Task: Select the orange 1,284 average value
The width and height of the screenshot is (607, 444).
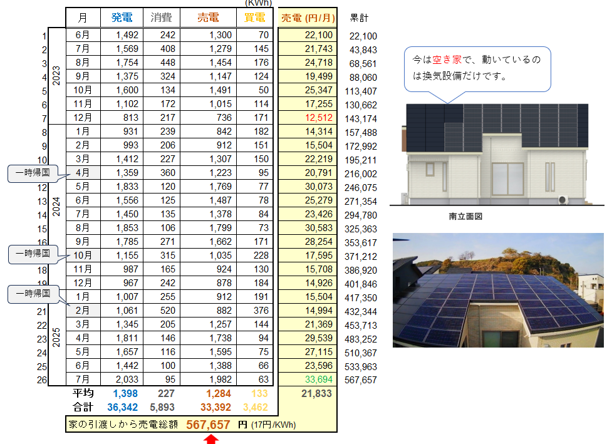Action: coord(219,394)
